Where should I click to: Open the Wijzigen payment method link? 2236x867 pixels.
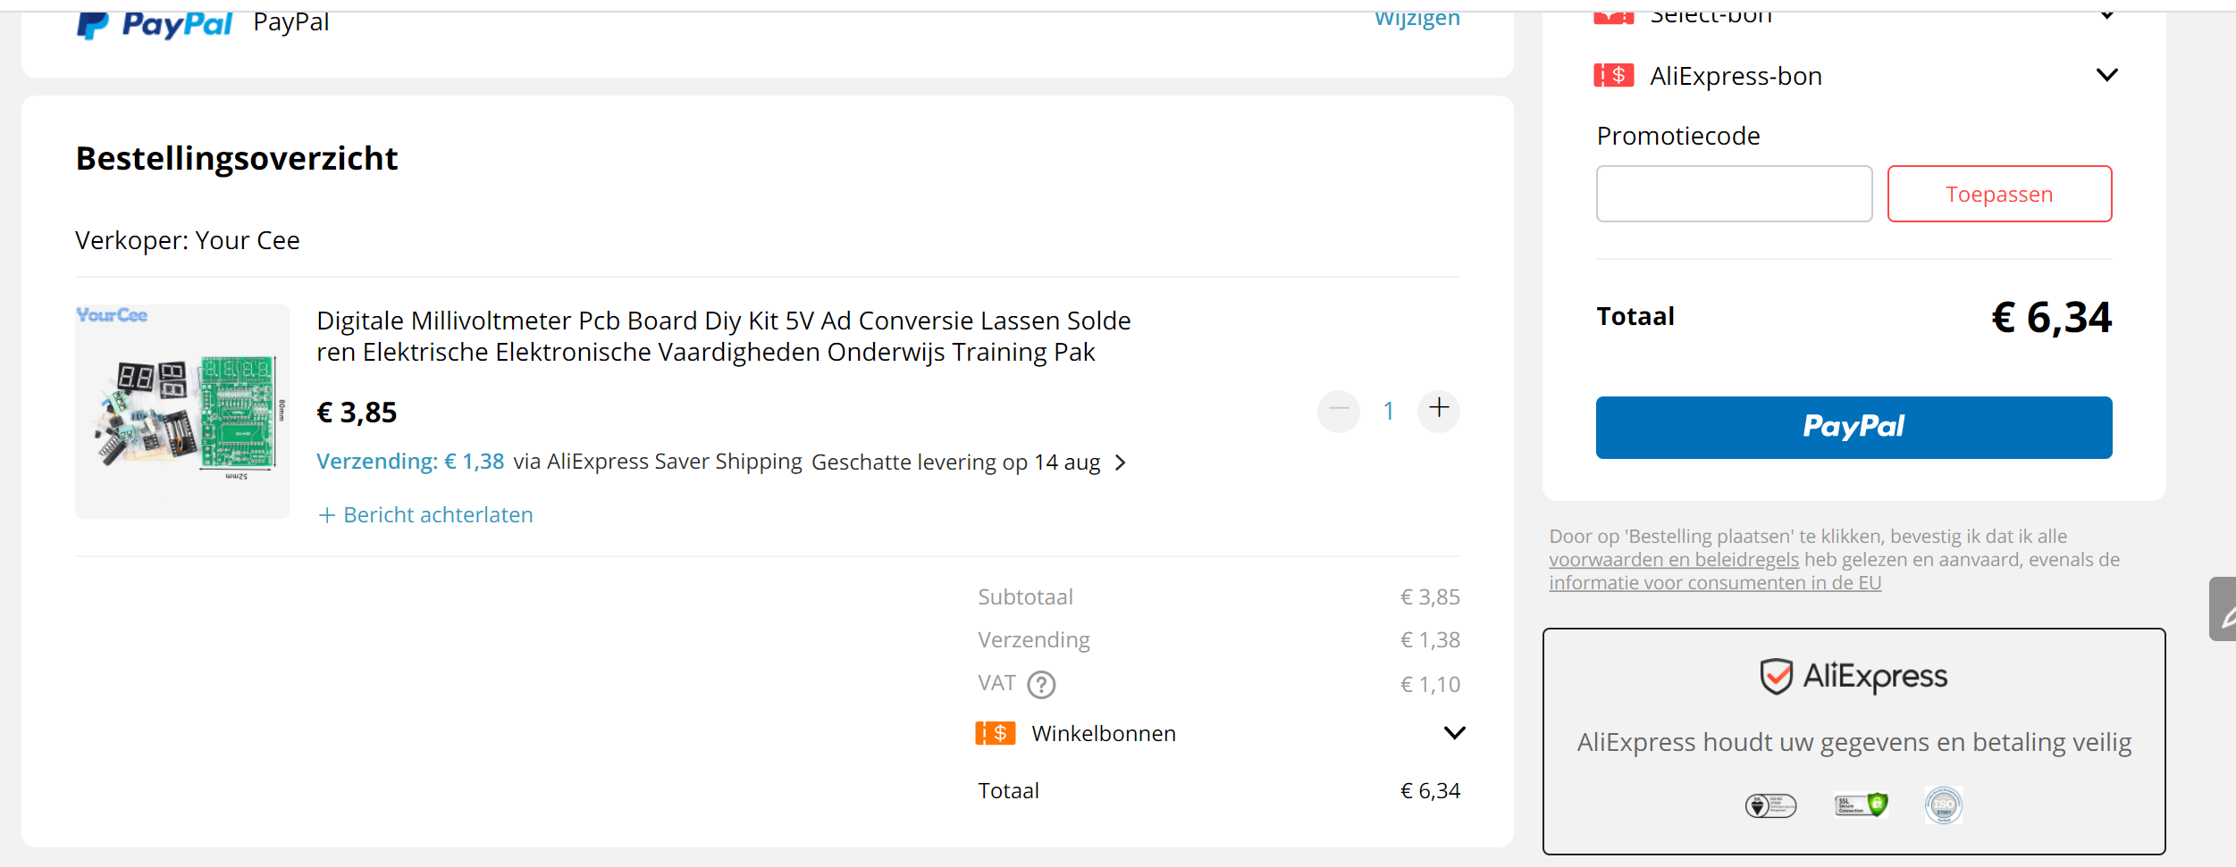click(x=1417, y=20)
